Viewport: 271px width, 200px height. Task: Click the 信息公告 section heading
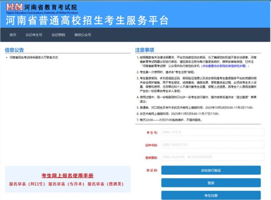coord(15,50)
